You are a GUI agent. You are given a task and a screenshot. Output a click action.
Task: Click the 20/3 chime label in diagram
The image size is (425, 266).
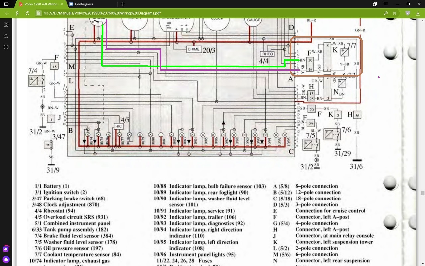tap(209, 50)
